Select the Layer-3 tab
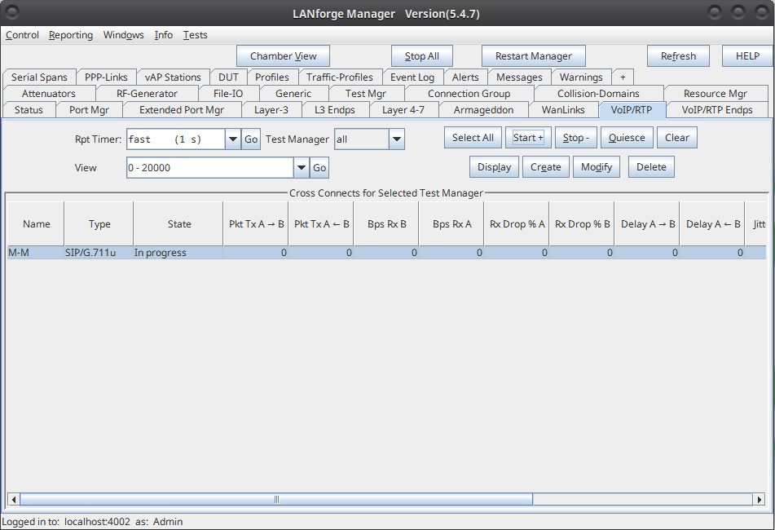Viewport: 775px width, 530px height. pos(271,110)
